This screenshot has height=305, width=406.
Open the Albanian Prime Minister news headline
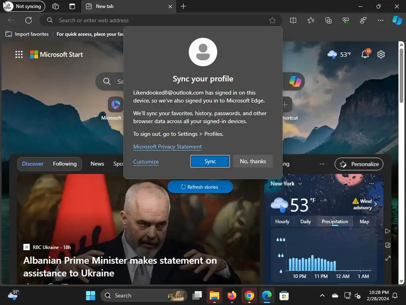(120, 266)
